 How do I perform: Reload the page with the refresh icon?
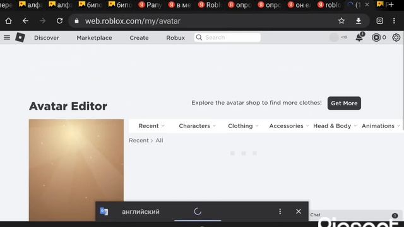[x=59, y=21]
